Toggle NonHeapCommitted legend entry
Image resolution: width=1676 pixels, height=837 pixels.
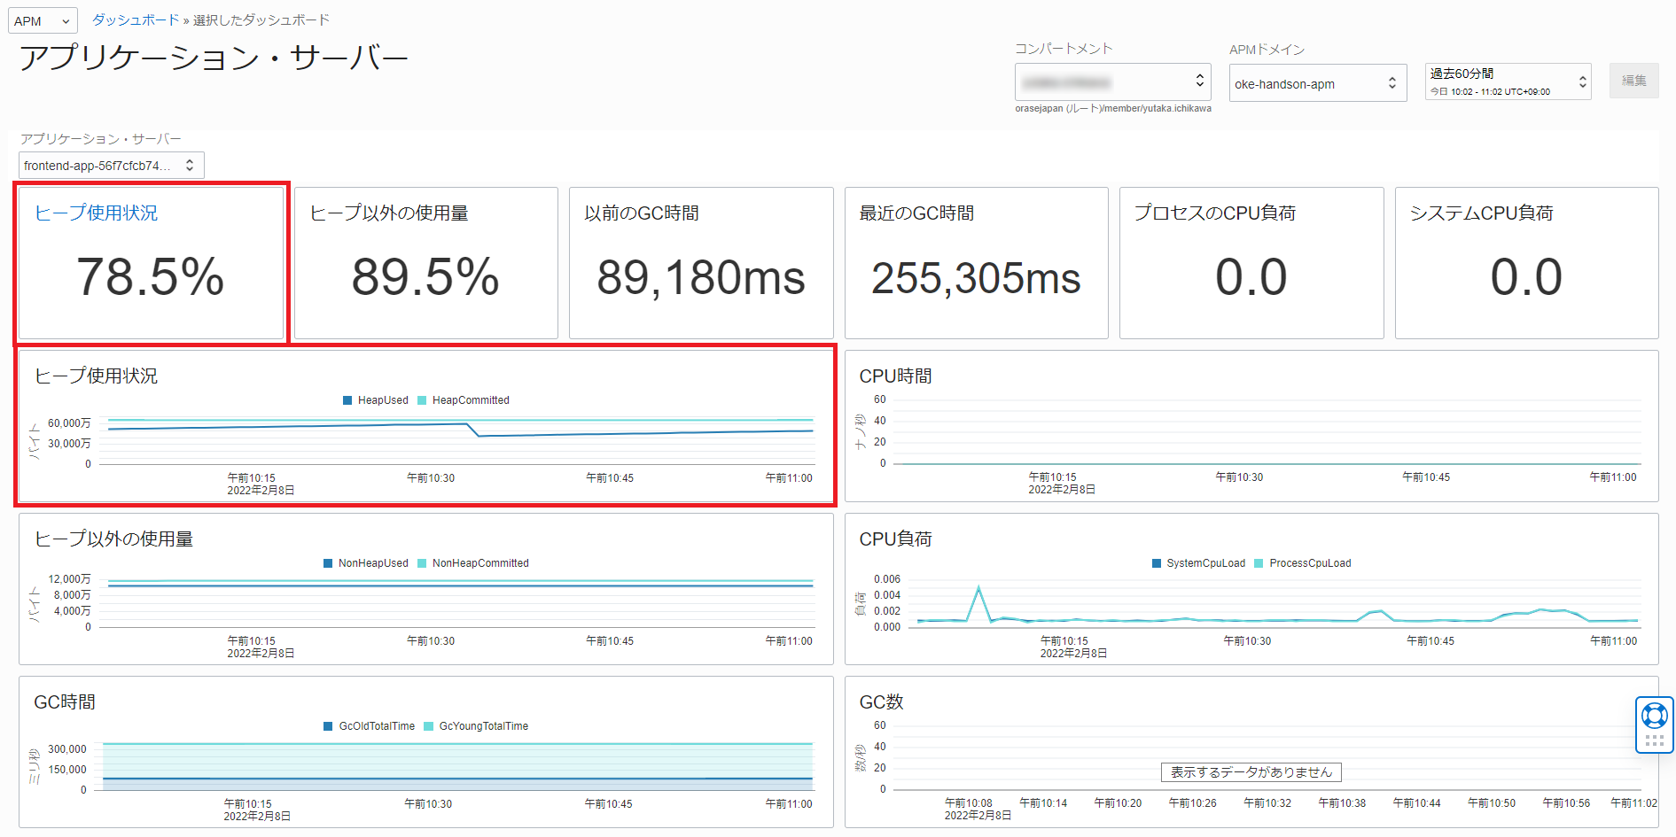(472, 563)
